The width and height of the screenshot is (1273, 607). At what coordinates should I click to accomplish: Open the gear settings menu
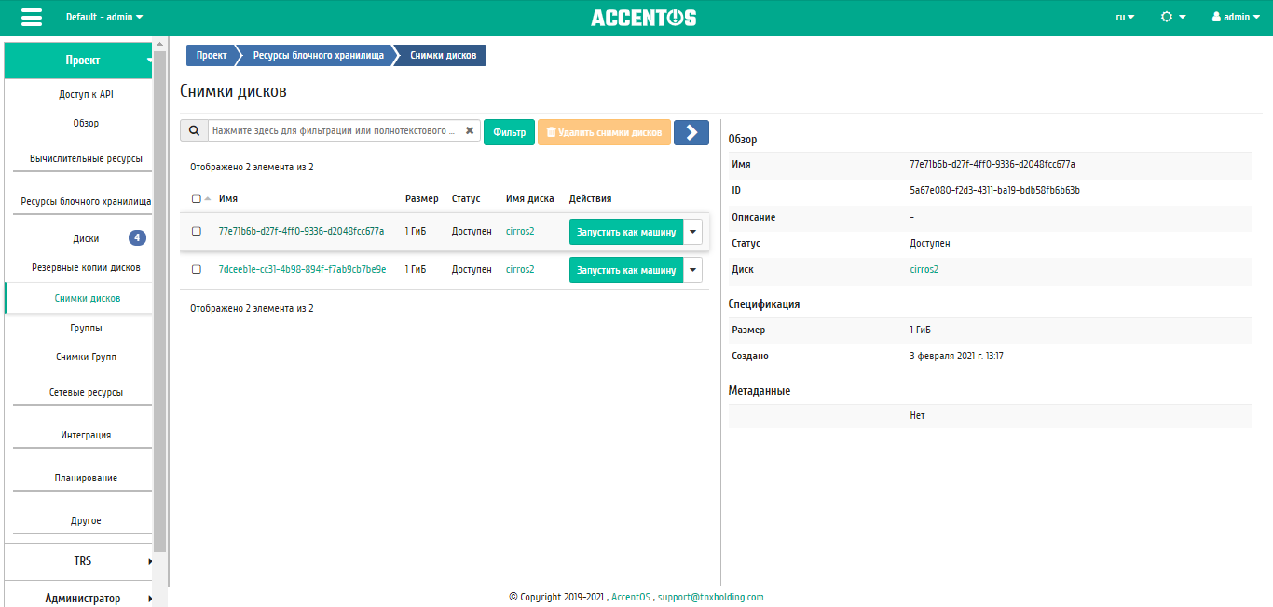(x=1172, y=17)
